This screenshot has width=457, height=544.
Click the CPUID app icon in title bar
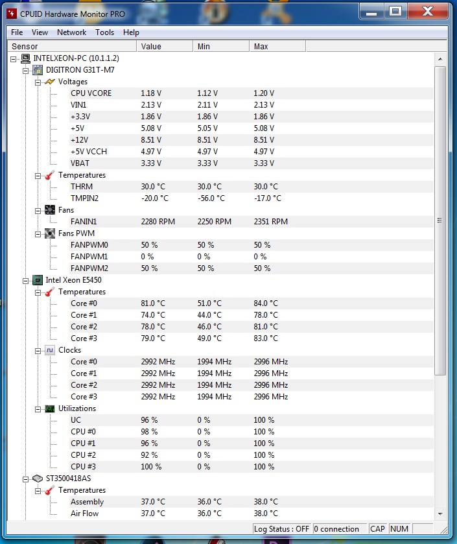[x=12, y=14]
